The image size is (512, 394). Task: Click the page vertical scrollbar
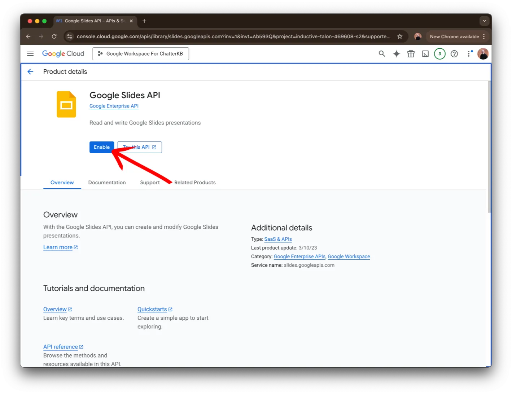(489, 147)
